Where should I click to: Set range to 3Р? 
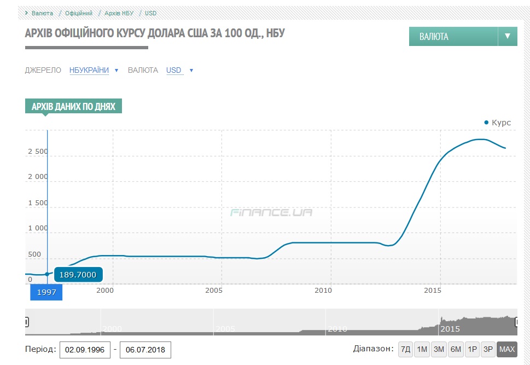pos(488,349)
